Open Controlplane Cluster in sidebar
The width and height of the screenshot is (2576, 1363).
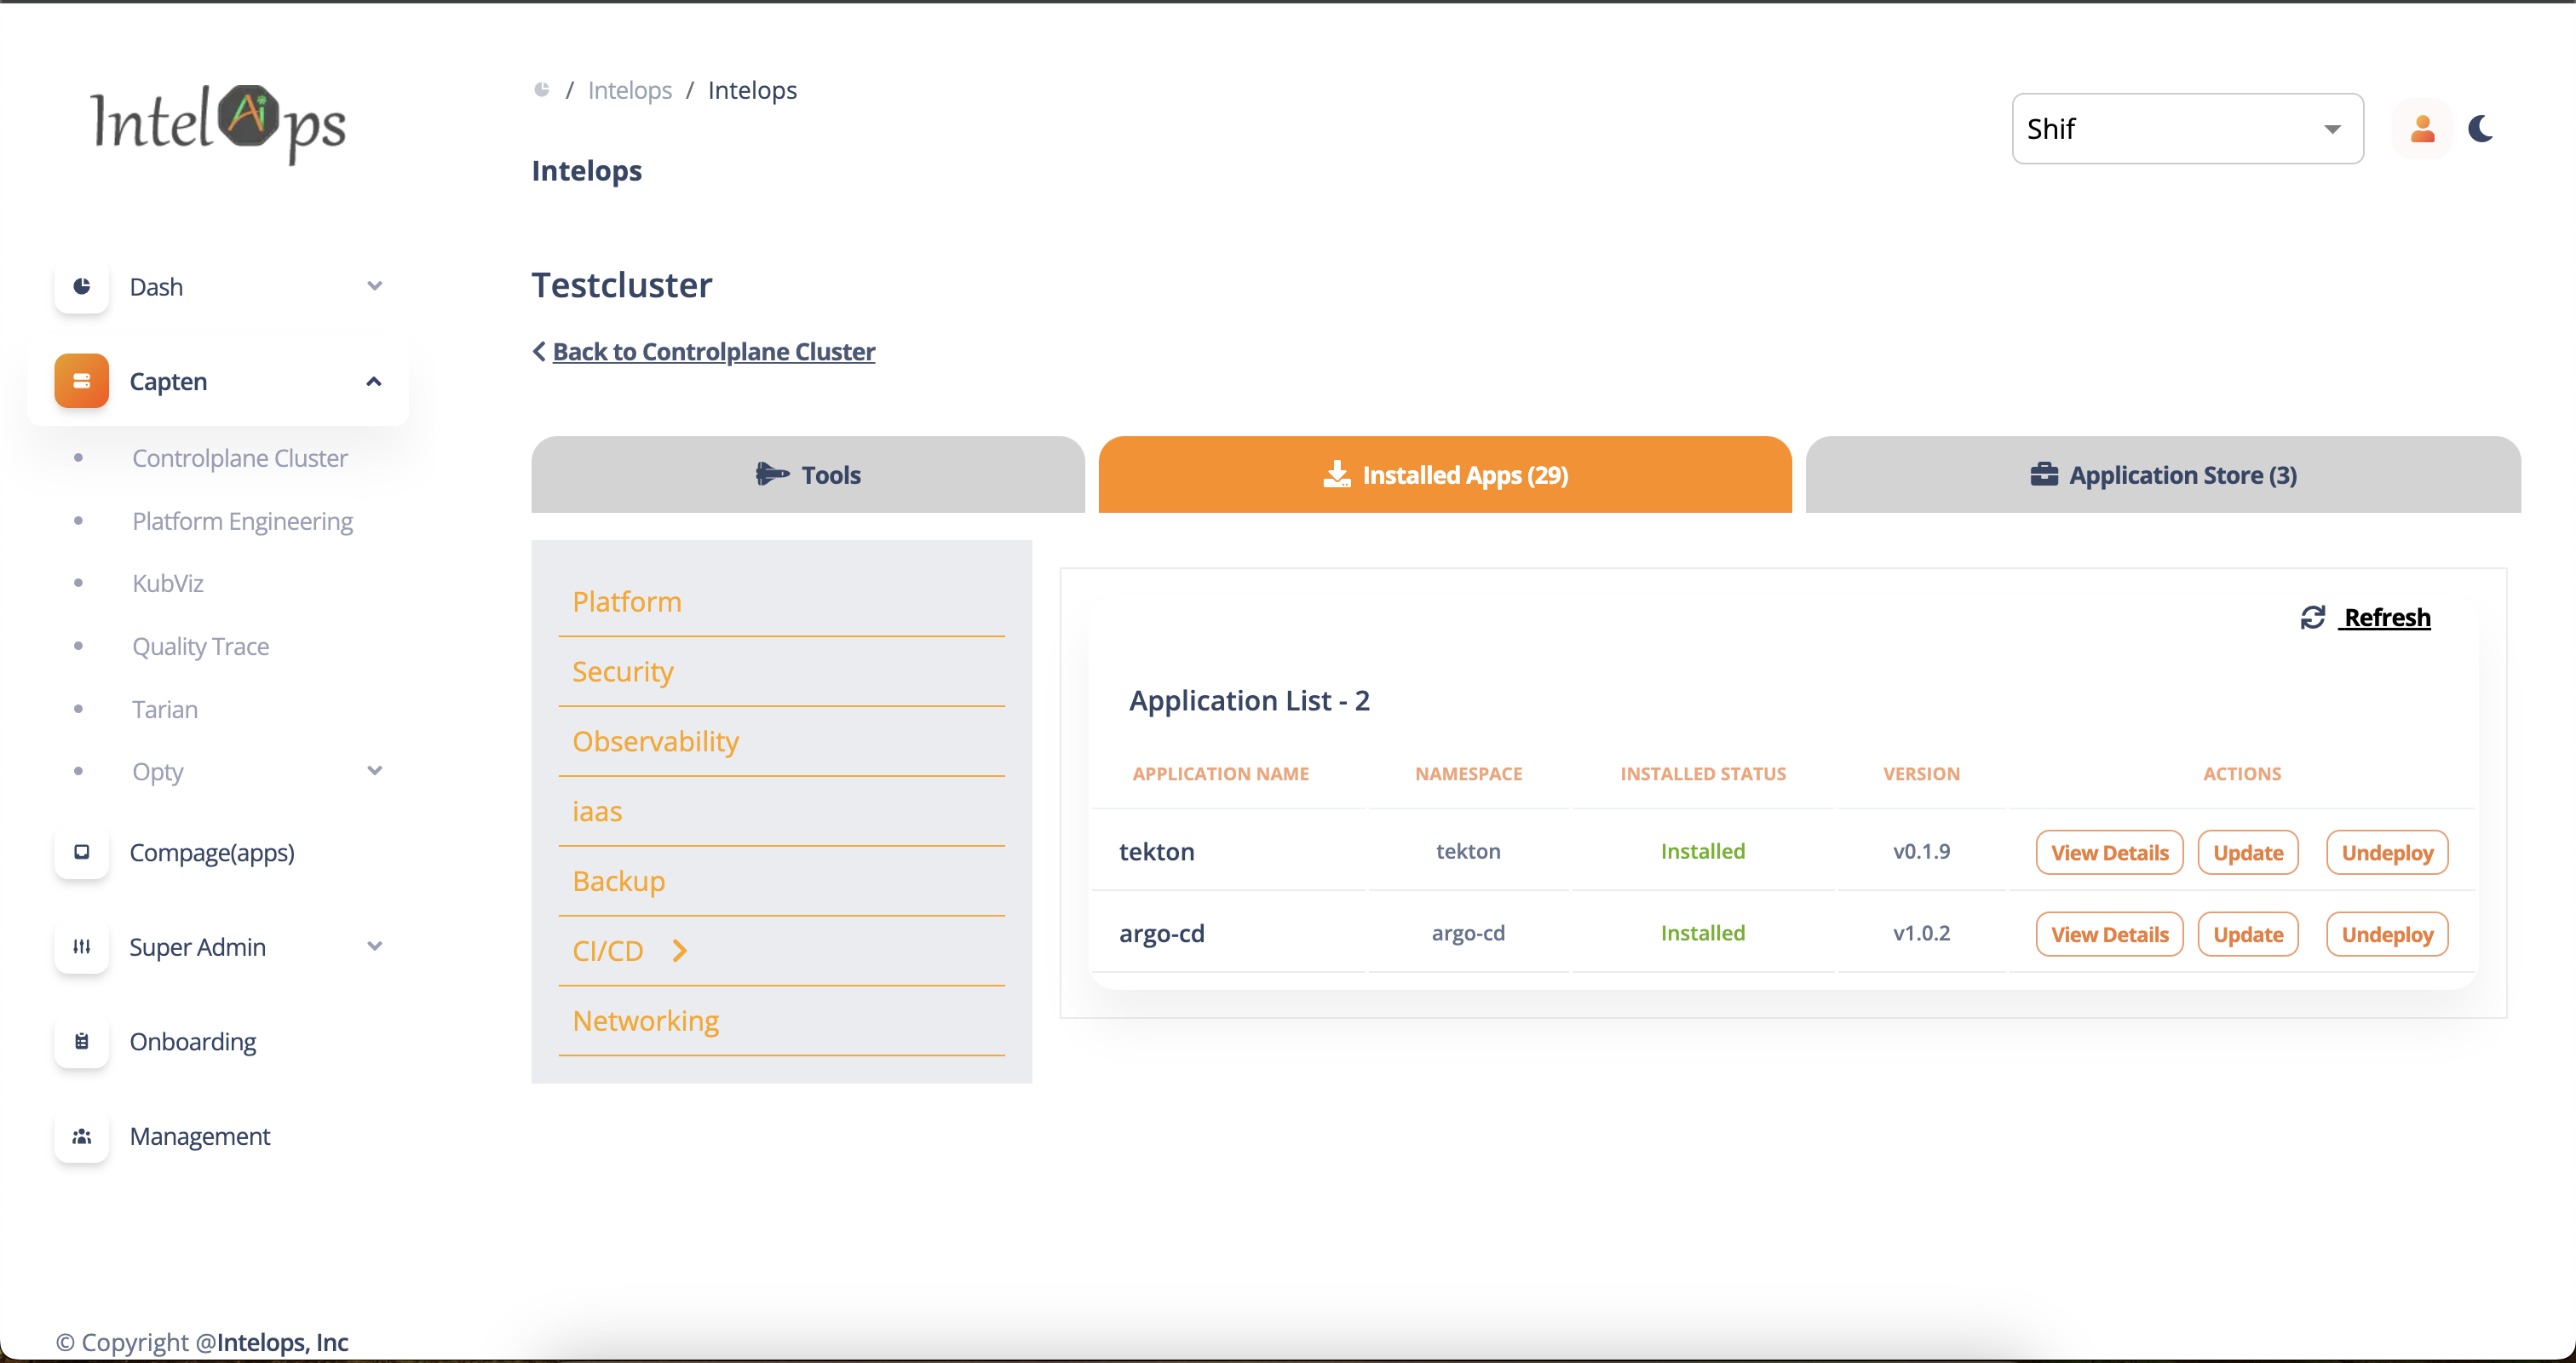click(240, 457)
